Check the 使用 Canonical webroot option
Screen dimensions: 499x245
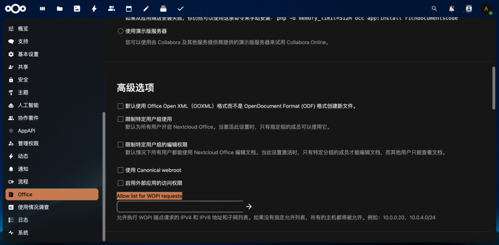[x=120, y=170]
